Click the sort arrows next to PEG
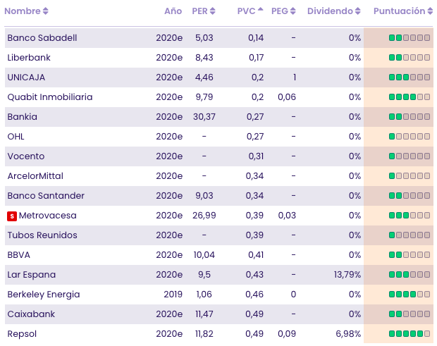Image resolution: width=437 pixels, height=346 pixels. coord(295,11)
